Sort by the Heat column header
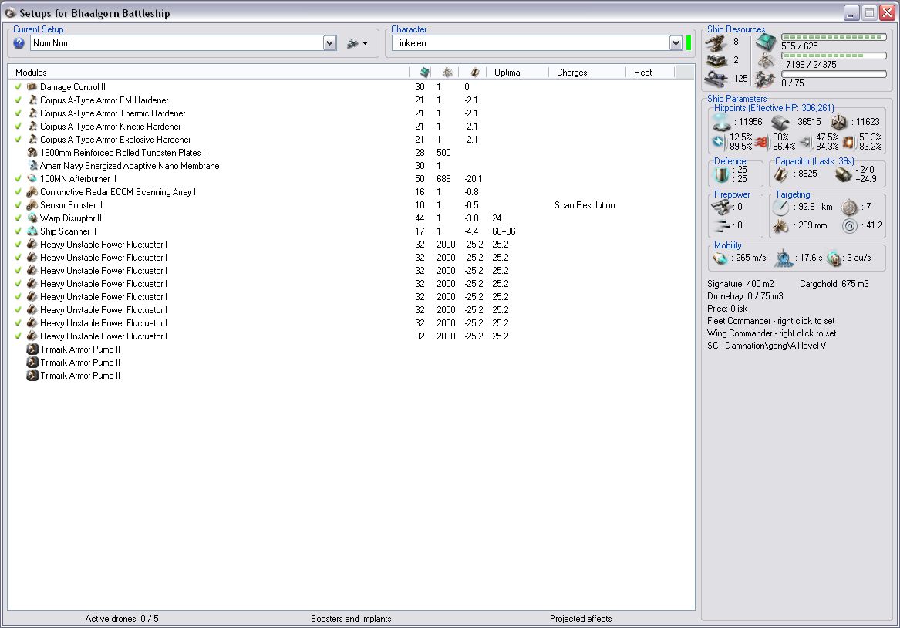The width and height of the screenshot is (900, 628). tap(650, 73)
